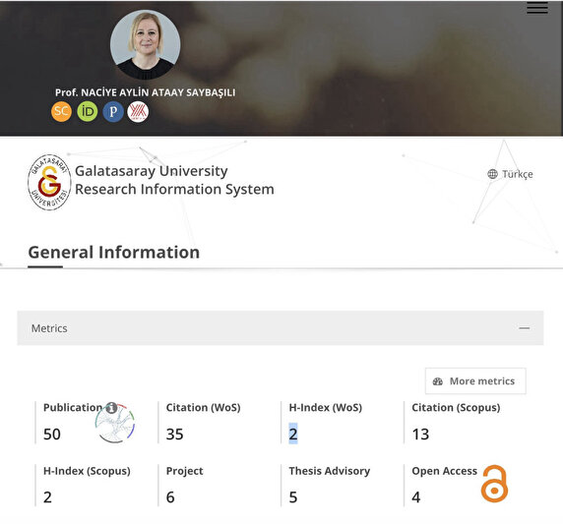Viewport: 563px width, 524px height.
Task: Click the orange Open Access lock icon
Action: point(494,484)
